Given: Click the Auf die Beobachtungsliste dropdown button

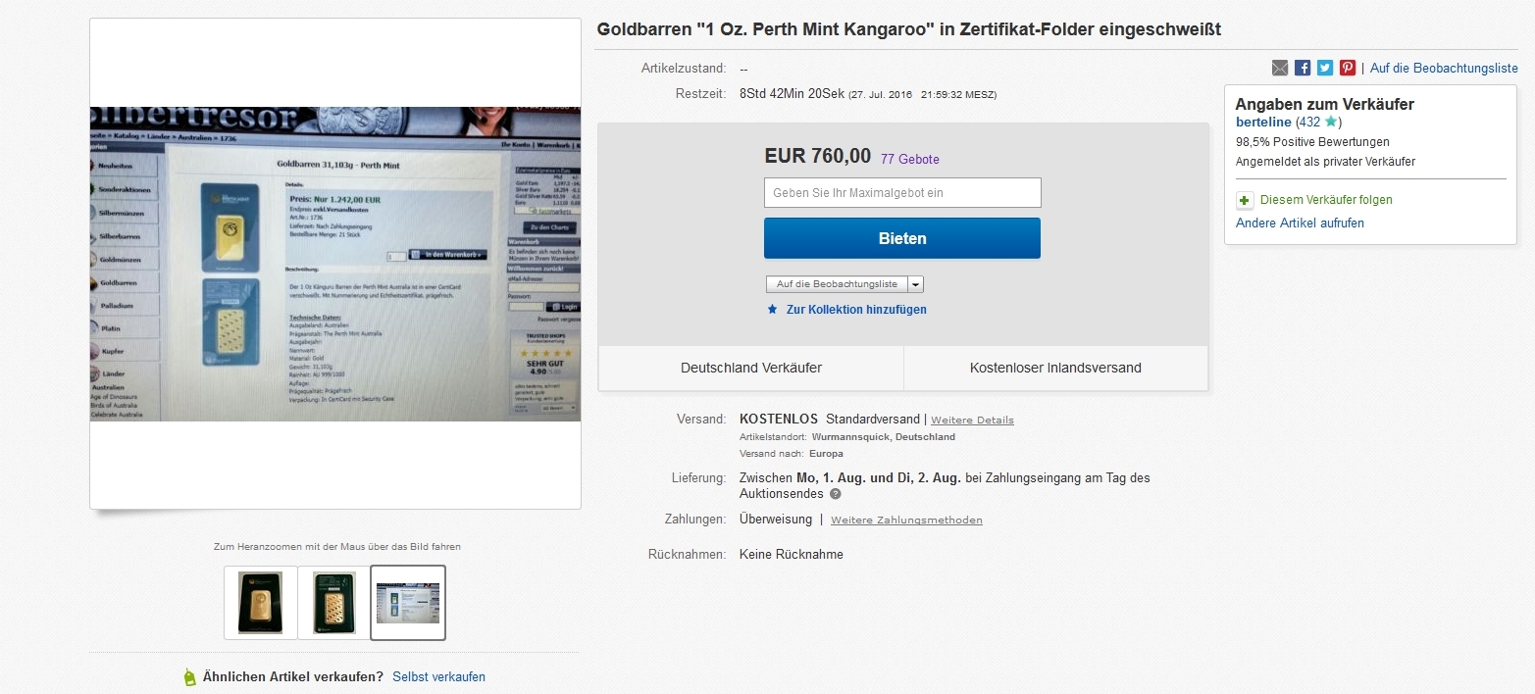Looking at the screenshot, I should click(837, 284).
